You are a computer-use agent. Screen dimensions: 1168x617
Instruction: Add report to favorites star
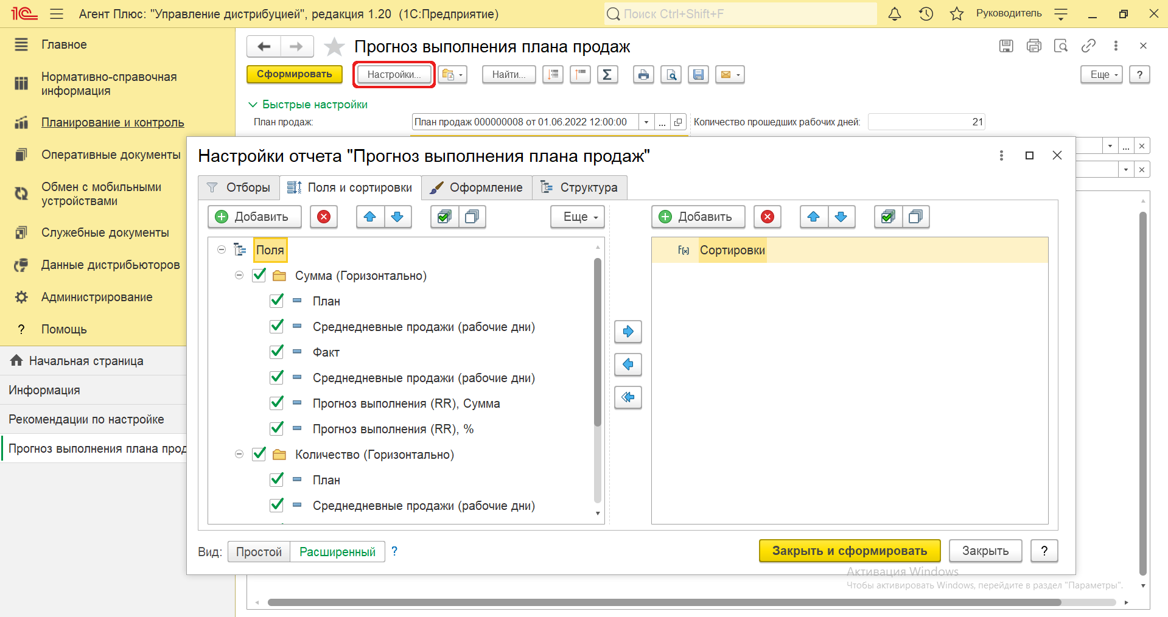(x=334, y=46)
